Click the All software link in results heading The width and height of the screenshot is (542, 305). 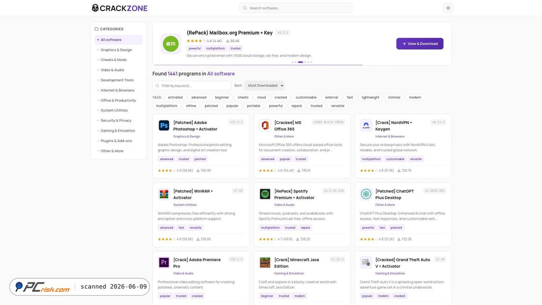[x=221, y=73]
